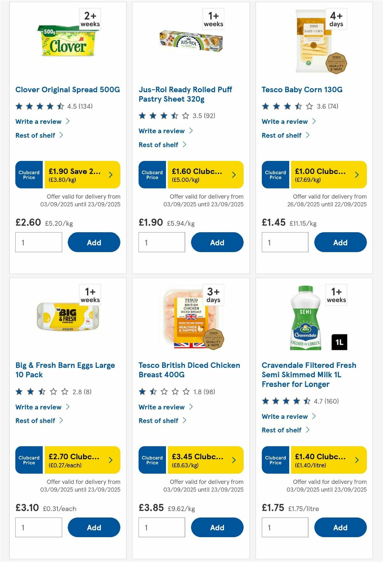Click the quantity field for Big & Fresh Barn Eggs
The width and height of the screenshot is (383, 562).
point(38,527)
